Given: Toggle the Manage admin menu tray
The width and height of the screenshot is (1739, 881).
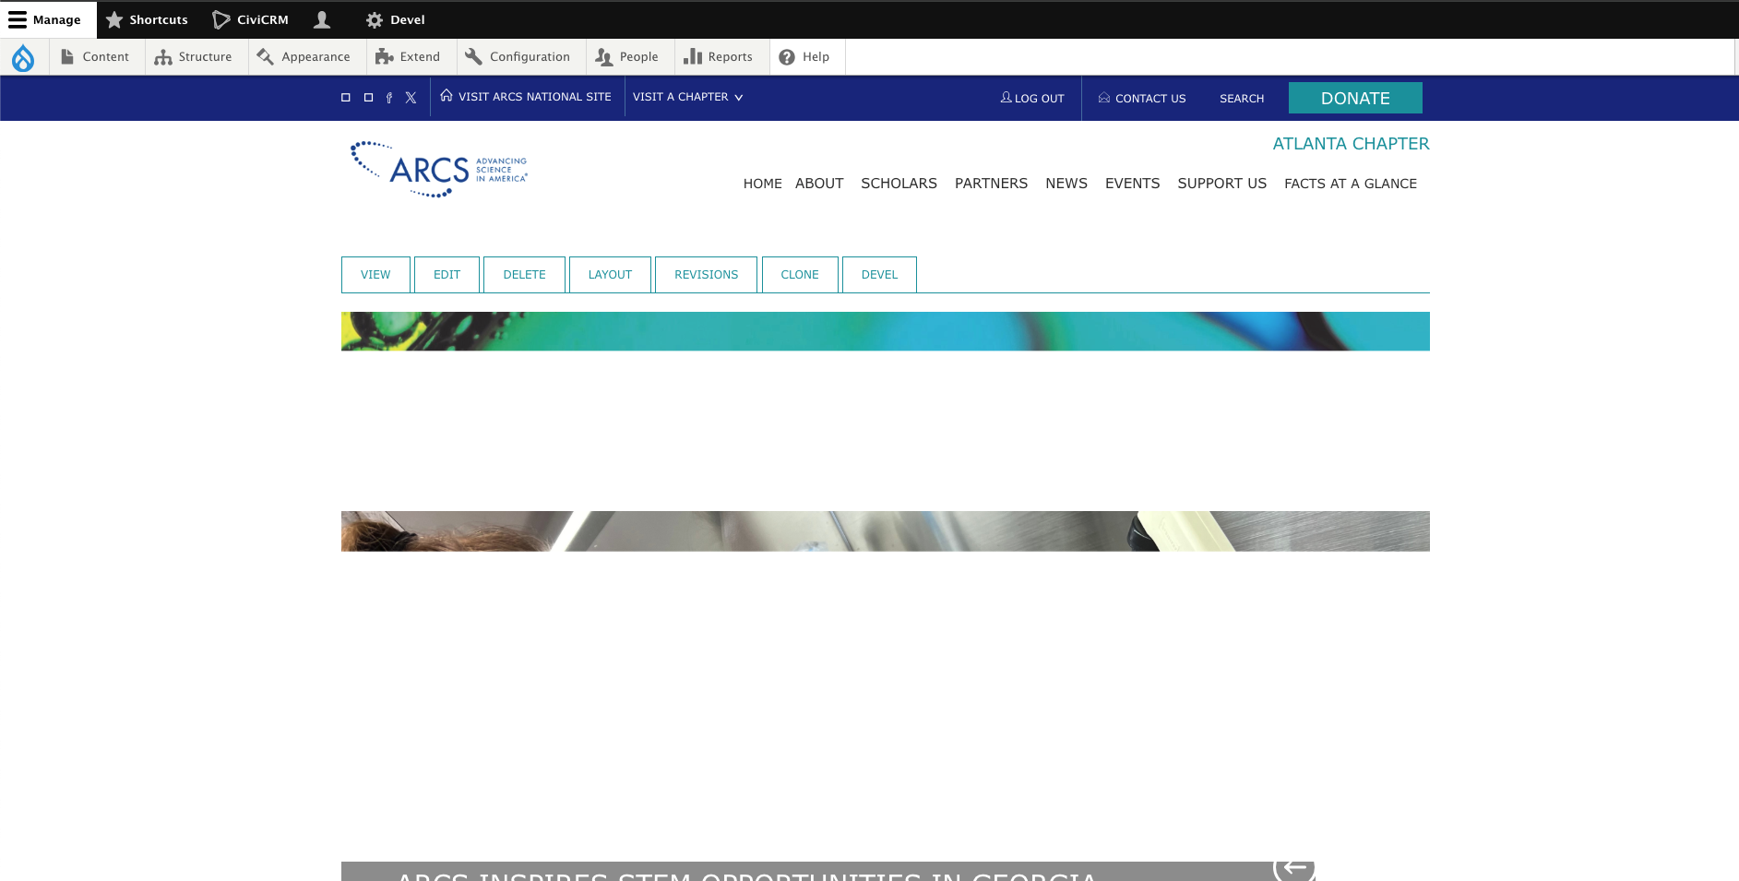Looking at the screenshot, I should [45, 19].
